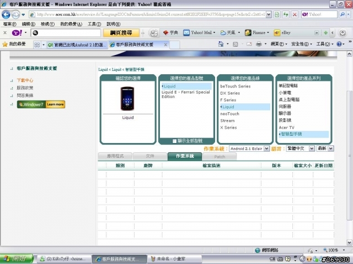353x264 pixels.
Task: Select Stream product line
Action: 227,121
